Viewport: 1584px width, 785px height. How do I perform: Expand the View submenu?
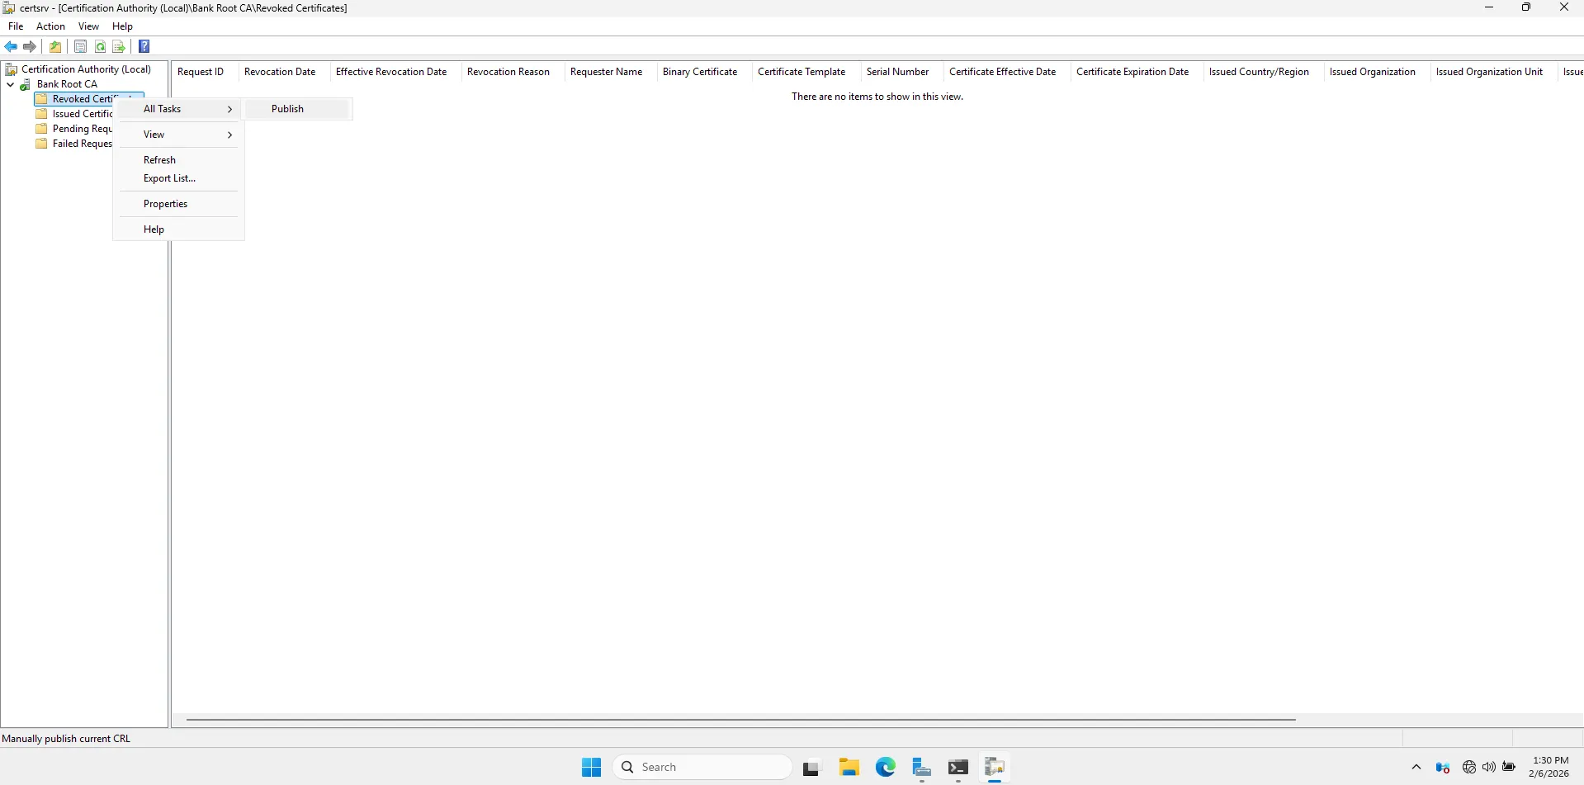(154, 134)
